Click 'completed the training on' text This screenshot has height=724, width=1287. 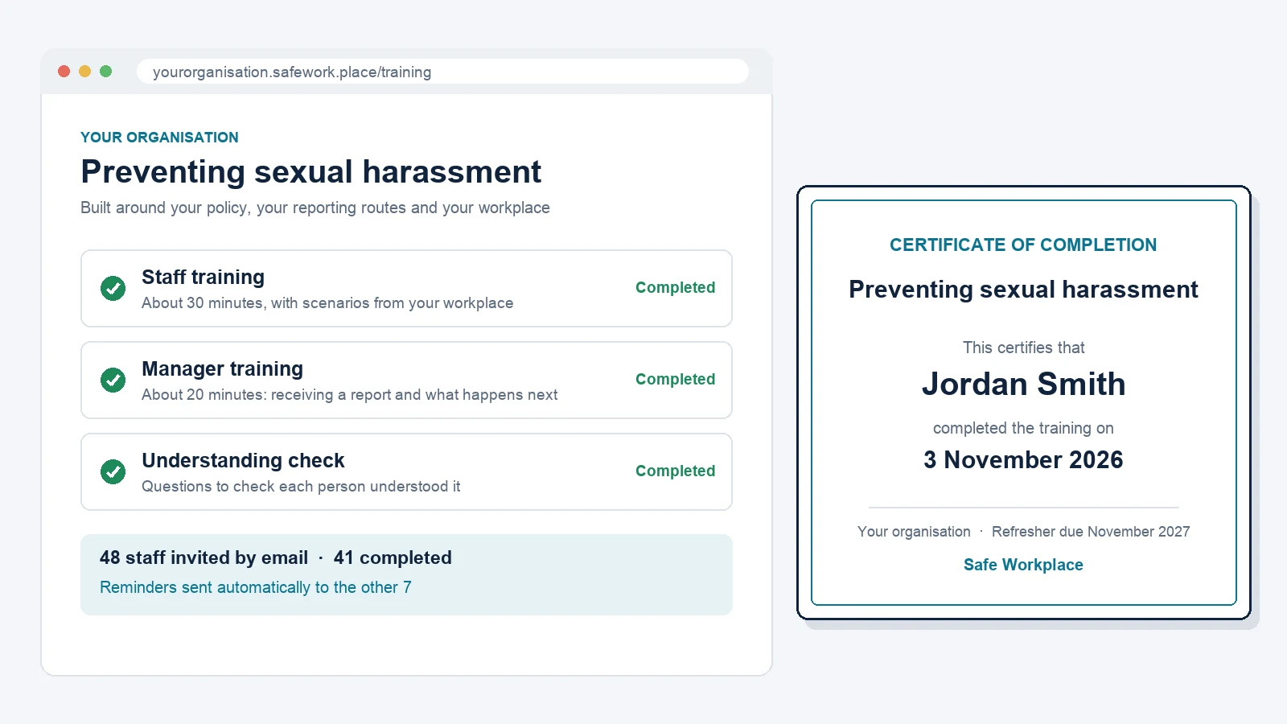click(x=1023, y=428)
